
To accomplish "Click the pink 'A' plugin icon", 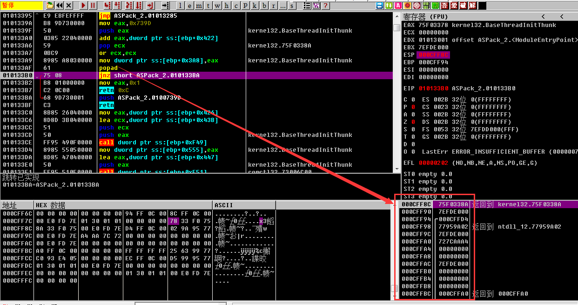I will point(398,6).
